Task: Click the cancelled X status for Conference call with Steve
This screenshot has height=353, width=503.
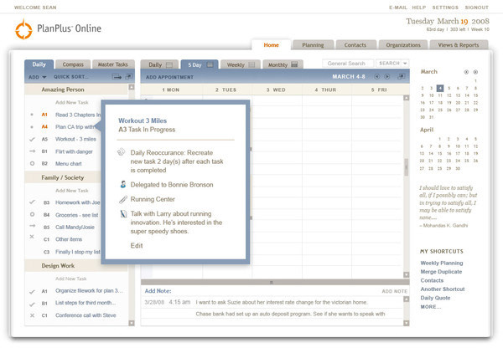Action: click(32, 315)
